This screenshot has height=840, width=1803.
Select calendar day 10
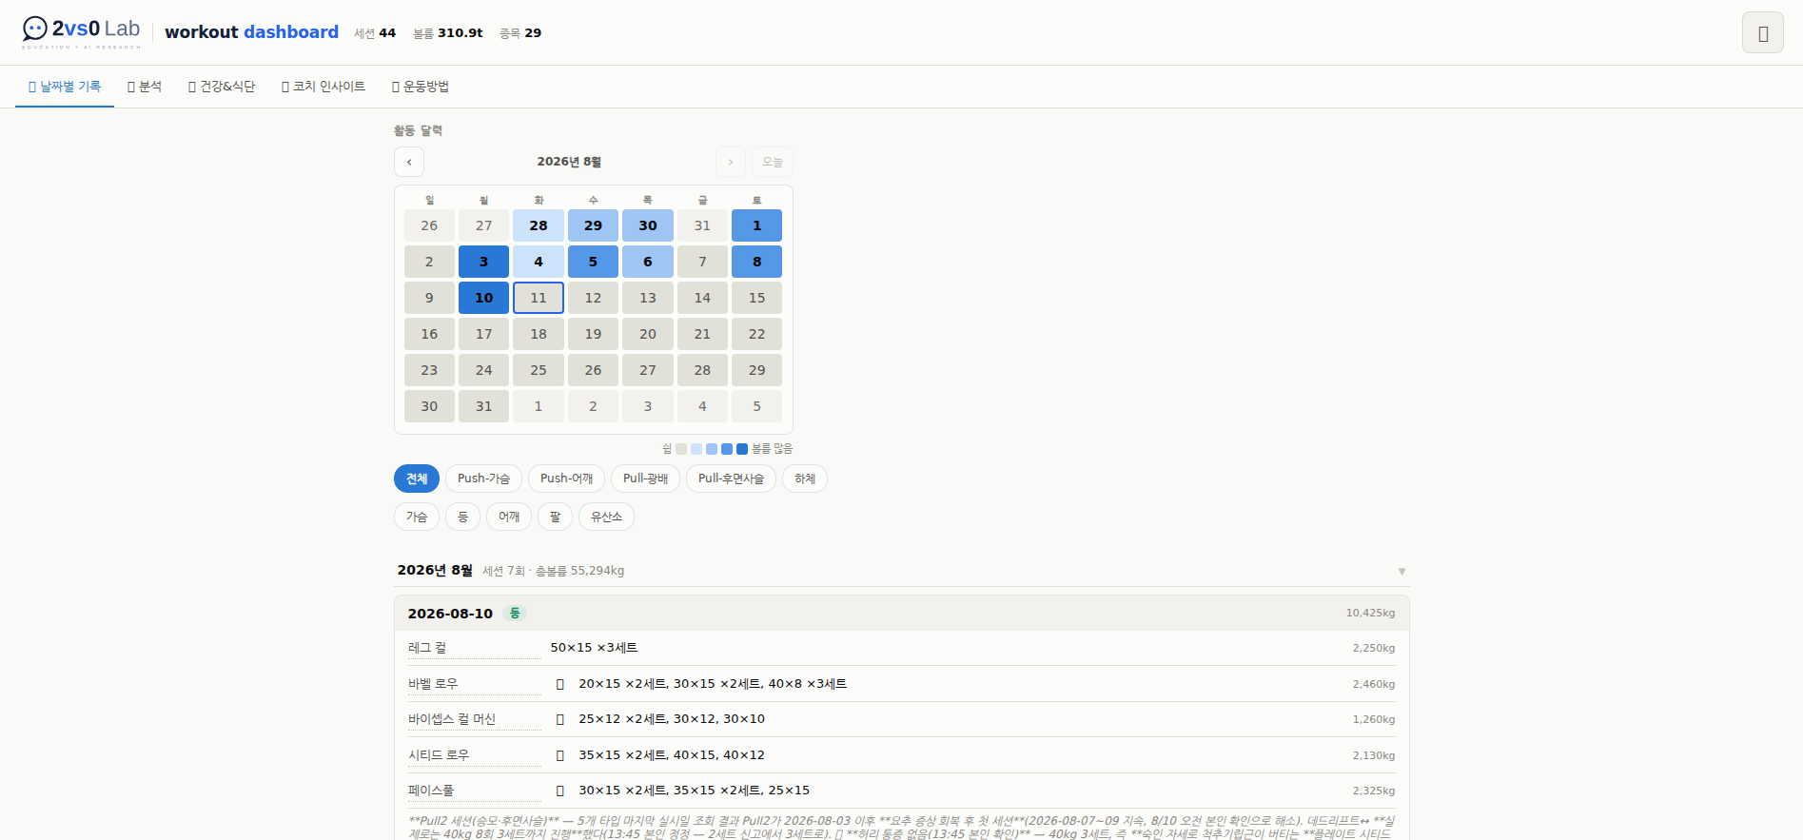pos(483,298)
